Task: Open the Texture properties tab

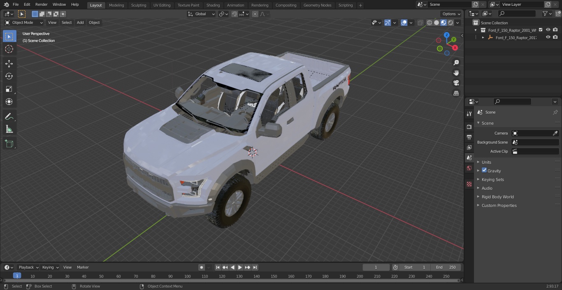Action: [469, 184]
